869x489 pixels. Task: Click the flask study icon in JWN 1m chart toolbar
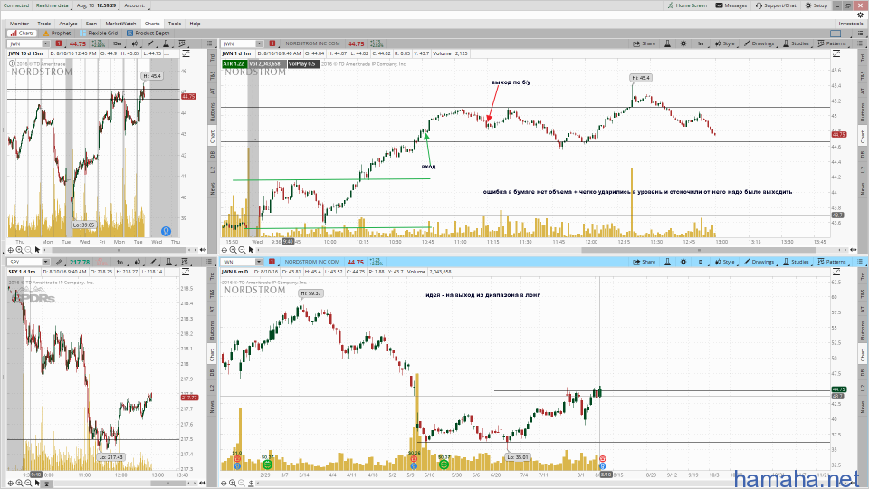coord(667,43)
